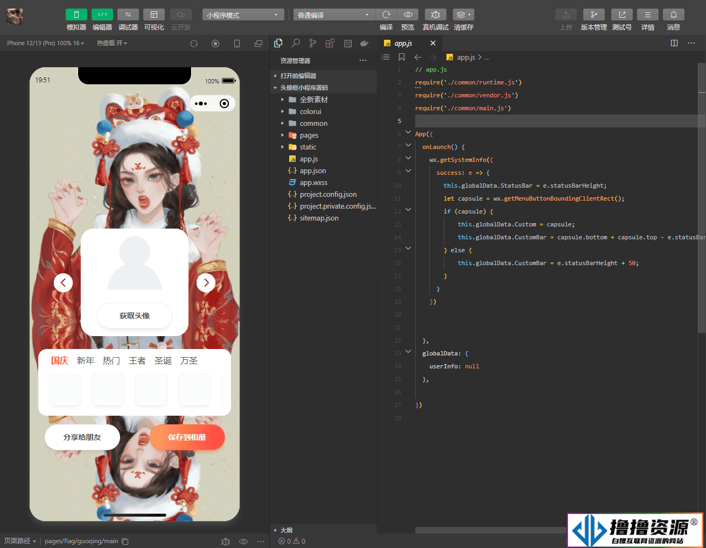The image size is (706, 548).
Task: Toggle the 调试器 debugger panel
Action: click(x=128, y=15)
